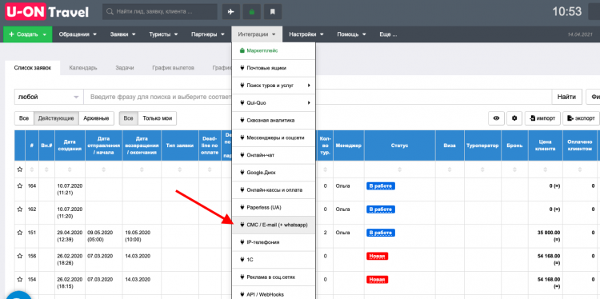Click the star filter in header filter row
This screenshot has height=299, width=600.
(x=20, y=169)
